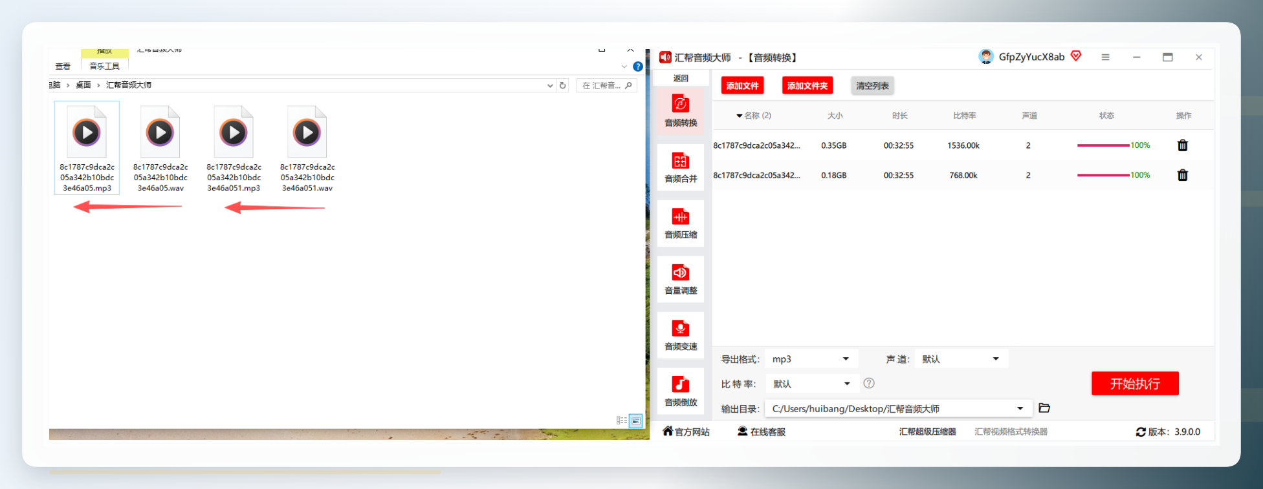The height and width of the screenshot is (489, 1263).
Task: Open the 音乐工具 tab in Explorer
Action: point(104,67)
